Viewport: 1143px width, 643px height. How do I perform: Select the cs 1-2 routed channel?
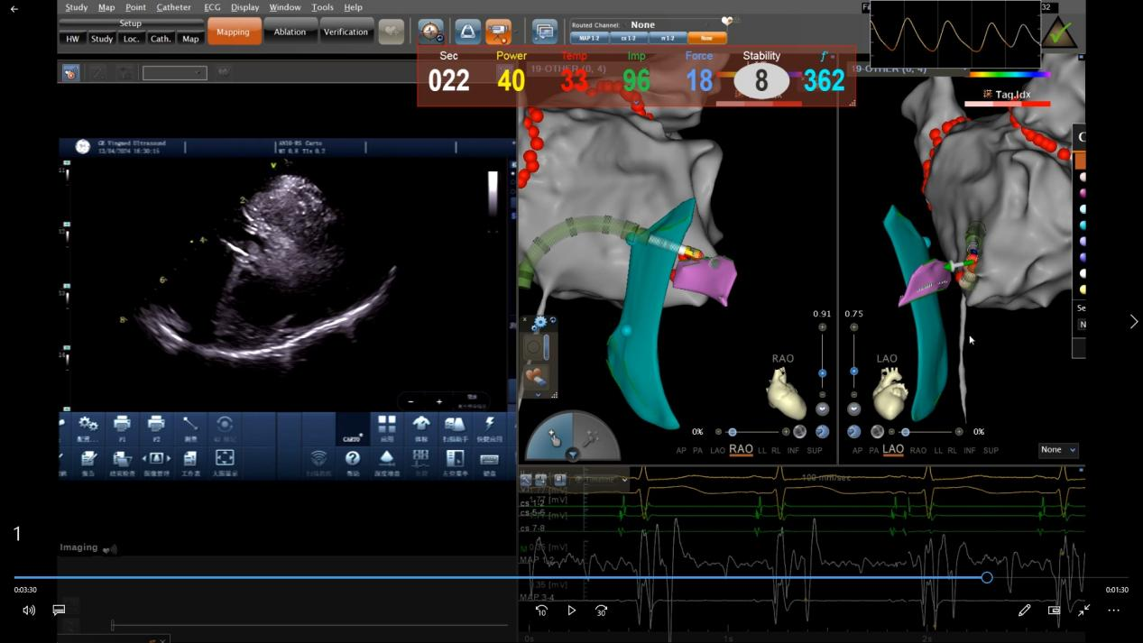628,38
